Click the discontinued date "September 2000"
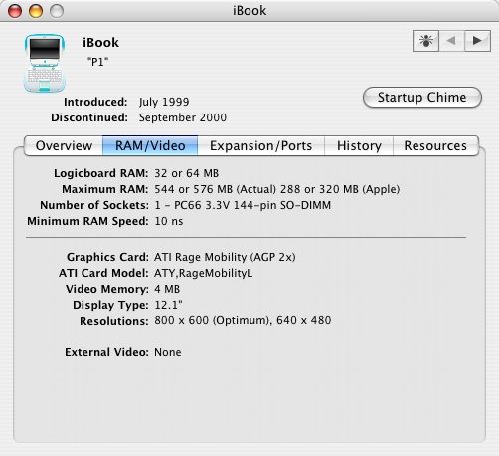Screen dimensions: 499x456 tap(183, 117)
